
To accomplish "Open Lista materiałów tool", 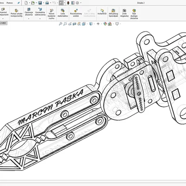I will coord(62,13).
